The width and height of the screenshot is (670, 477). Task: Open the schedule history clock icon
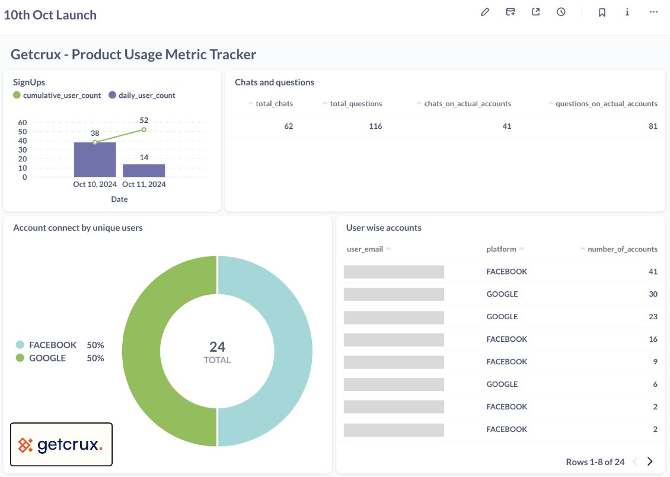coord(561,11)
